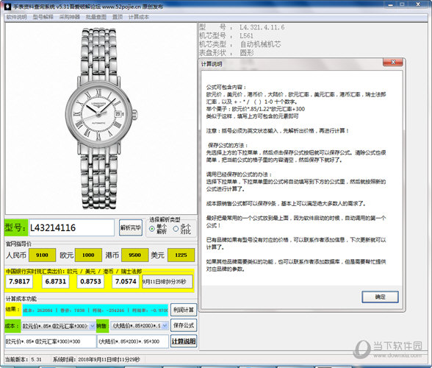The width and height of the screenshot is (432, 368).
Task: Open the 采购神器 menu
Action: tap(69, 17)
